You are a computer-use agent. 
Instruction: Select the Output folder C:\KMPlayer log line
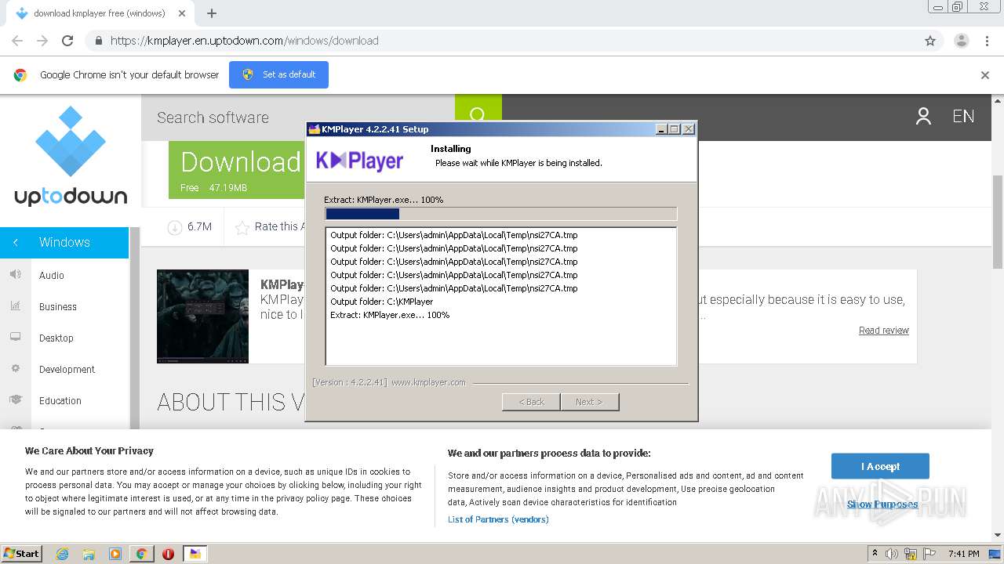pyautogui.click(x=382, y=302)
